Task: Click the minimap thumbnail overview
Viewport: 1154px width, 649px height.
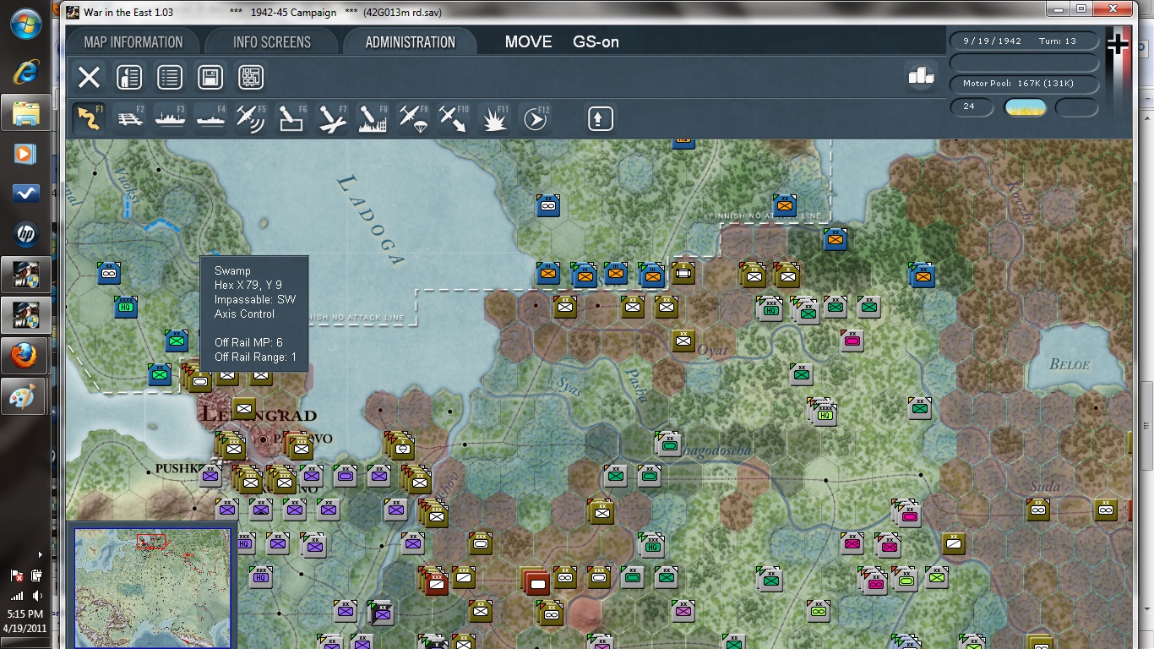Action: (152, 587)
